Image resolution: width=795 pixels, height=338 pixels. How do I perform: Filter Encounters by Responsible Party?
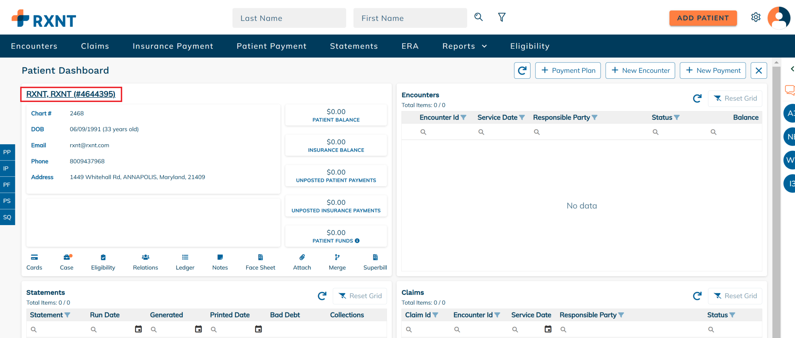point(594,117)
